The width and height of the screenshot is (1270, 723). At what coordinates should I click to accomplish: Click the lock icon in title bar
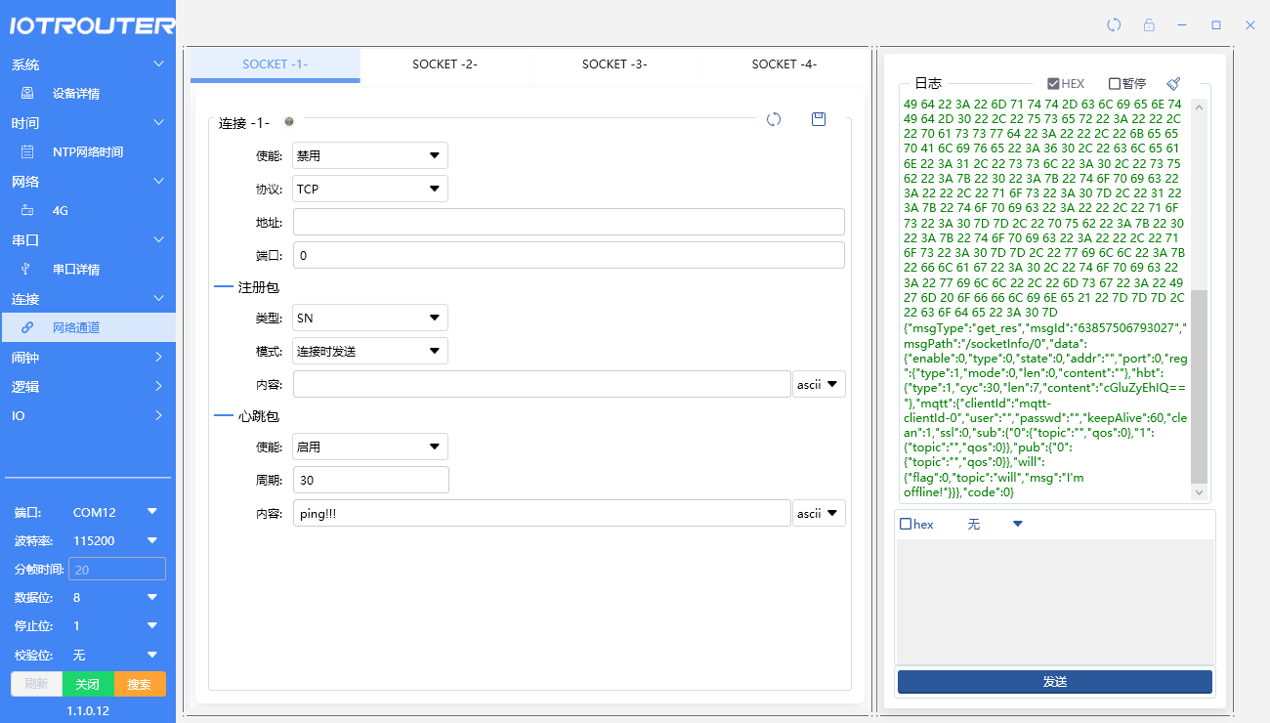[1149, 25]
